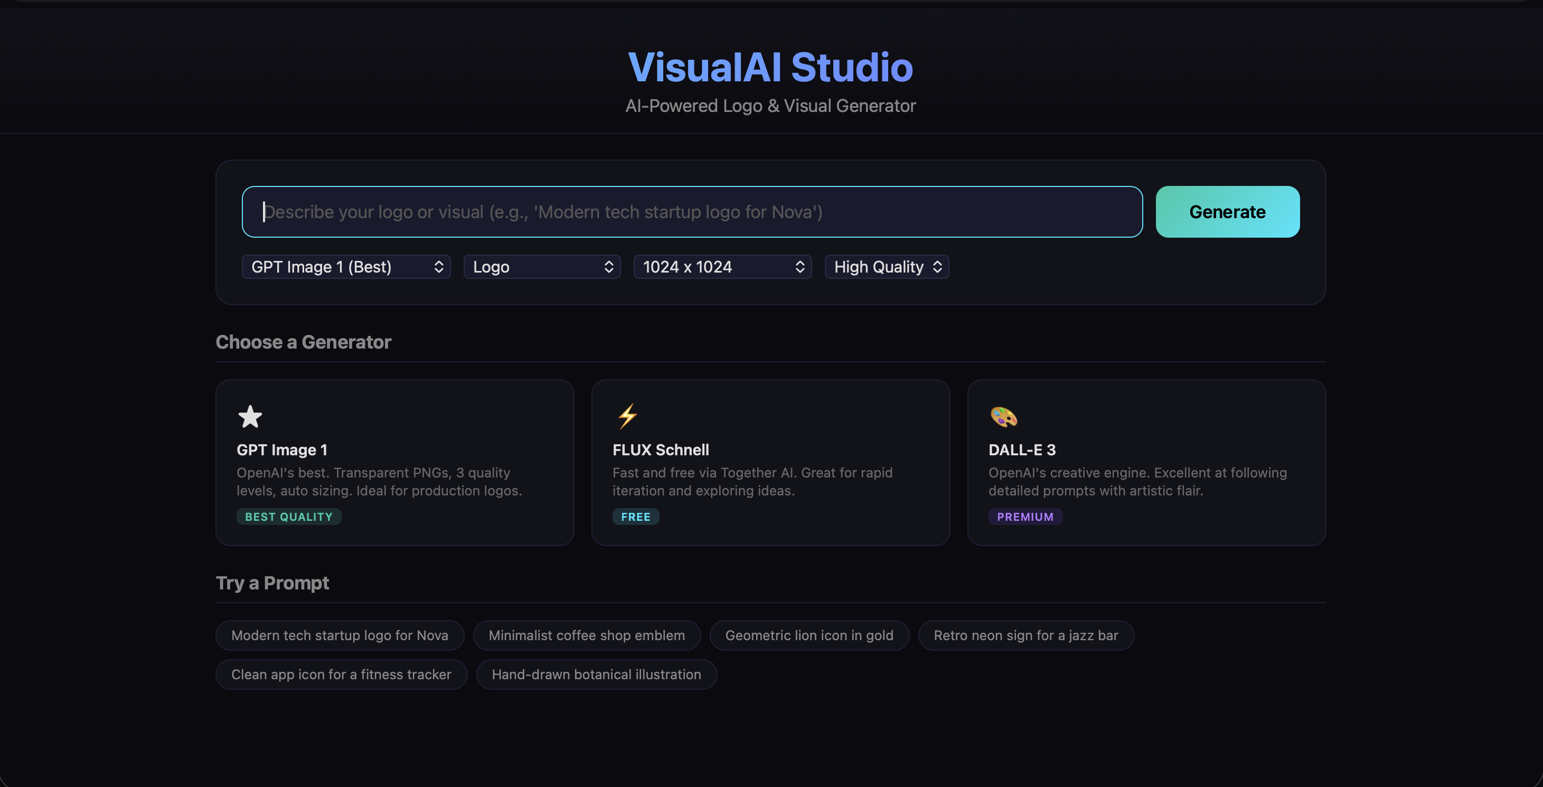The width and height of the screenshot is (1543, 787).
Task: Focus the logo description input field
Action: (x=692, y=212)
